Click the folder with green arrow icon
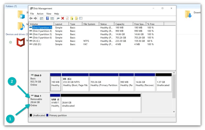 (x=72, y=18)
